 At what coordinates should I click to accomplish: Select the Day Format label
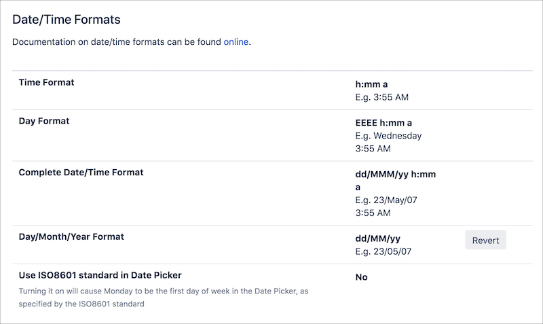tap(44, 121)
